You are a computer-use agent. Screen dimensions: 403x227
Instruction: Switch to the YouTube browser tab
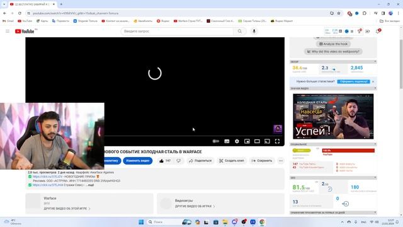[32, 4]
